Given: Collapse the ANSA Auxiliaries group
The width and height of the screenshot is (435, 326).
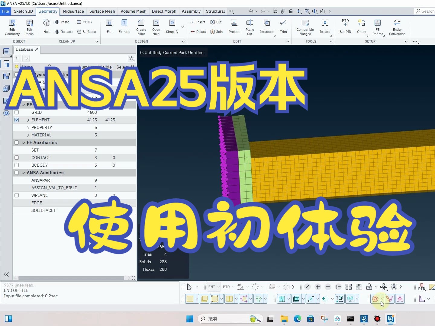Looking at the screenshot, I should click(23, 173).
